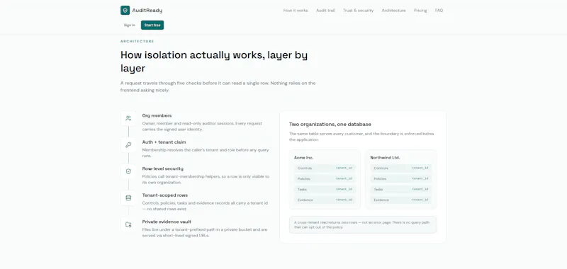Click the ARCHITECTURE section label

coord(137,42)
